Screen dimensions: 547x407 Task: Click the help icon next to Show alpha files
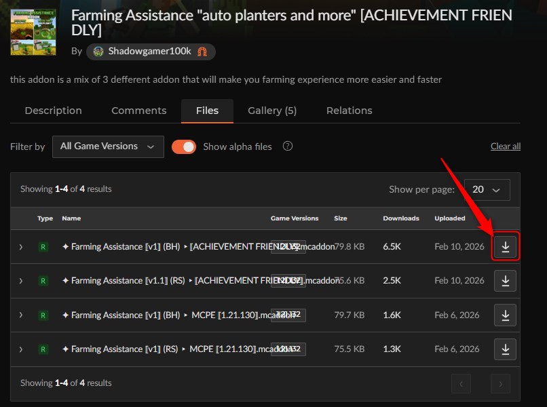(x=288, y=146)
